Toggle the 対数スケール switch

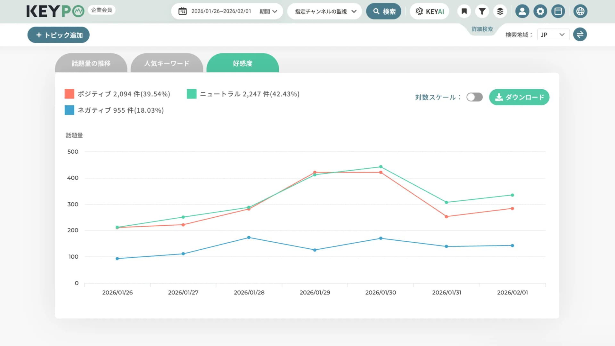pyautogui.click(x=474, y=97)
